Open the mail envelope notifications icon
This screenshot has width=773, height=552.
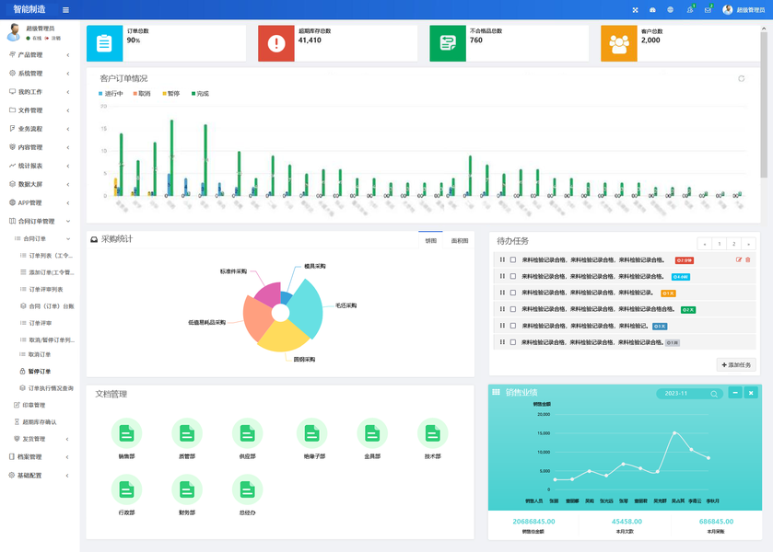708,10
